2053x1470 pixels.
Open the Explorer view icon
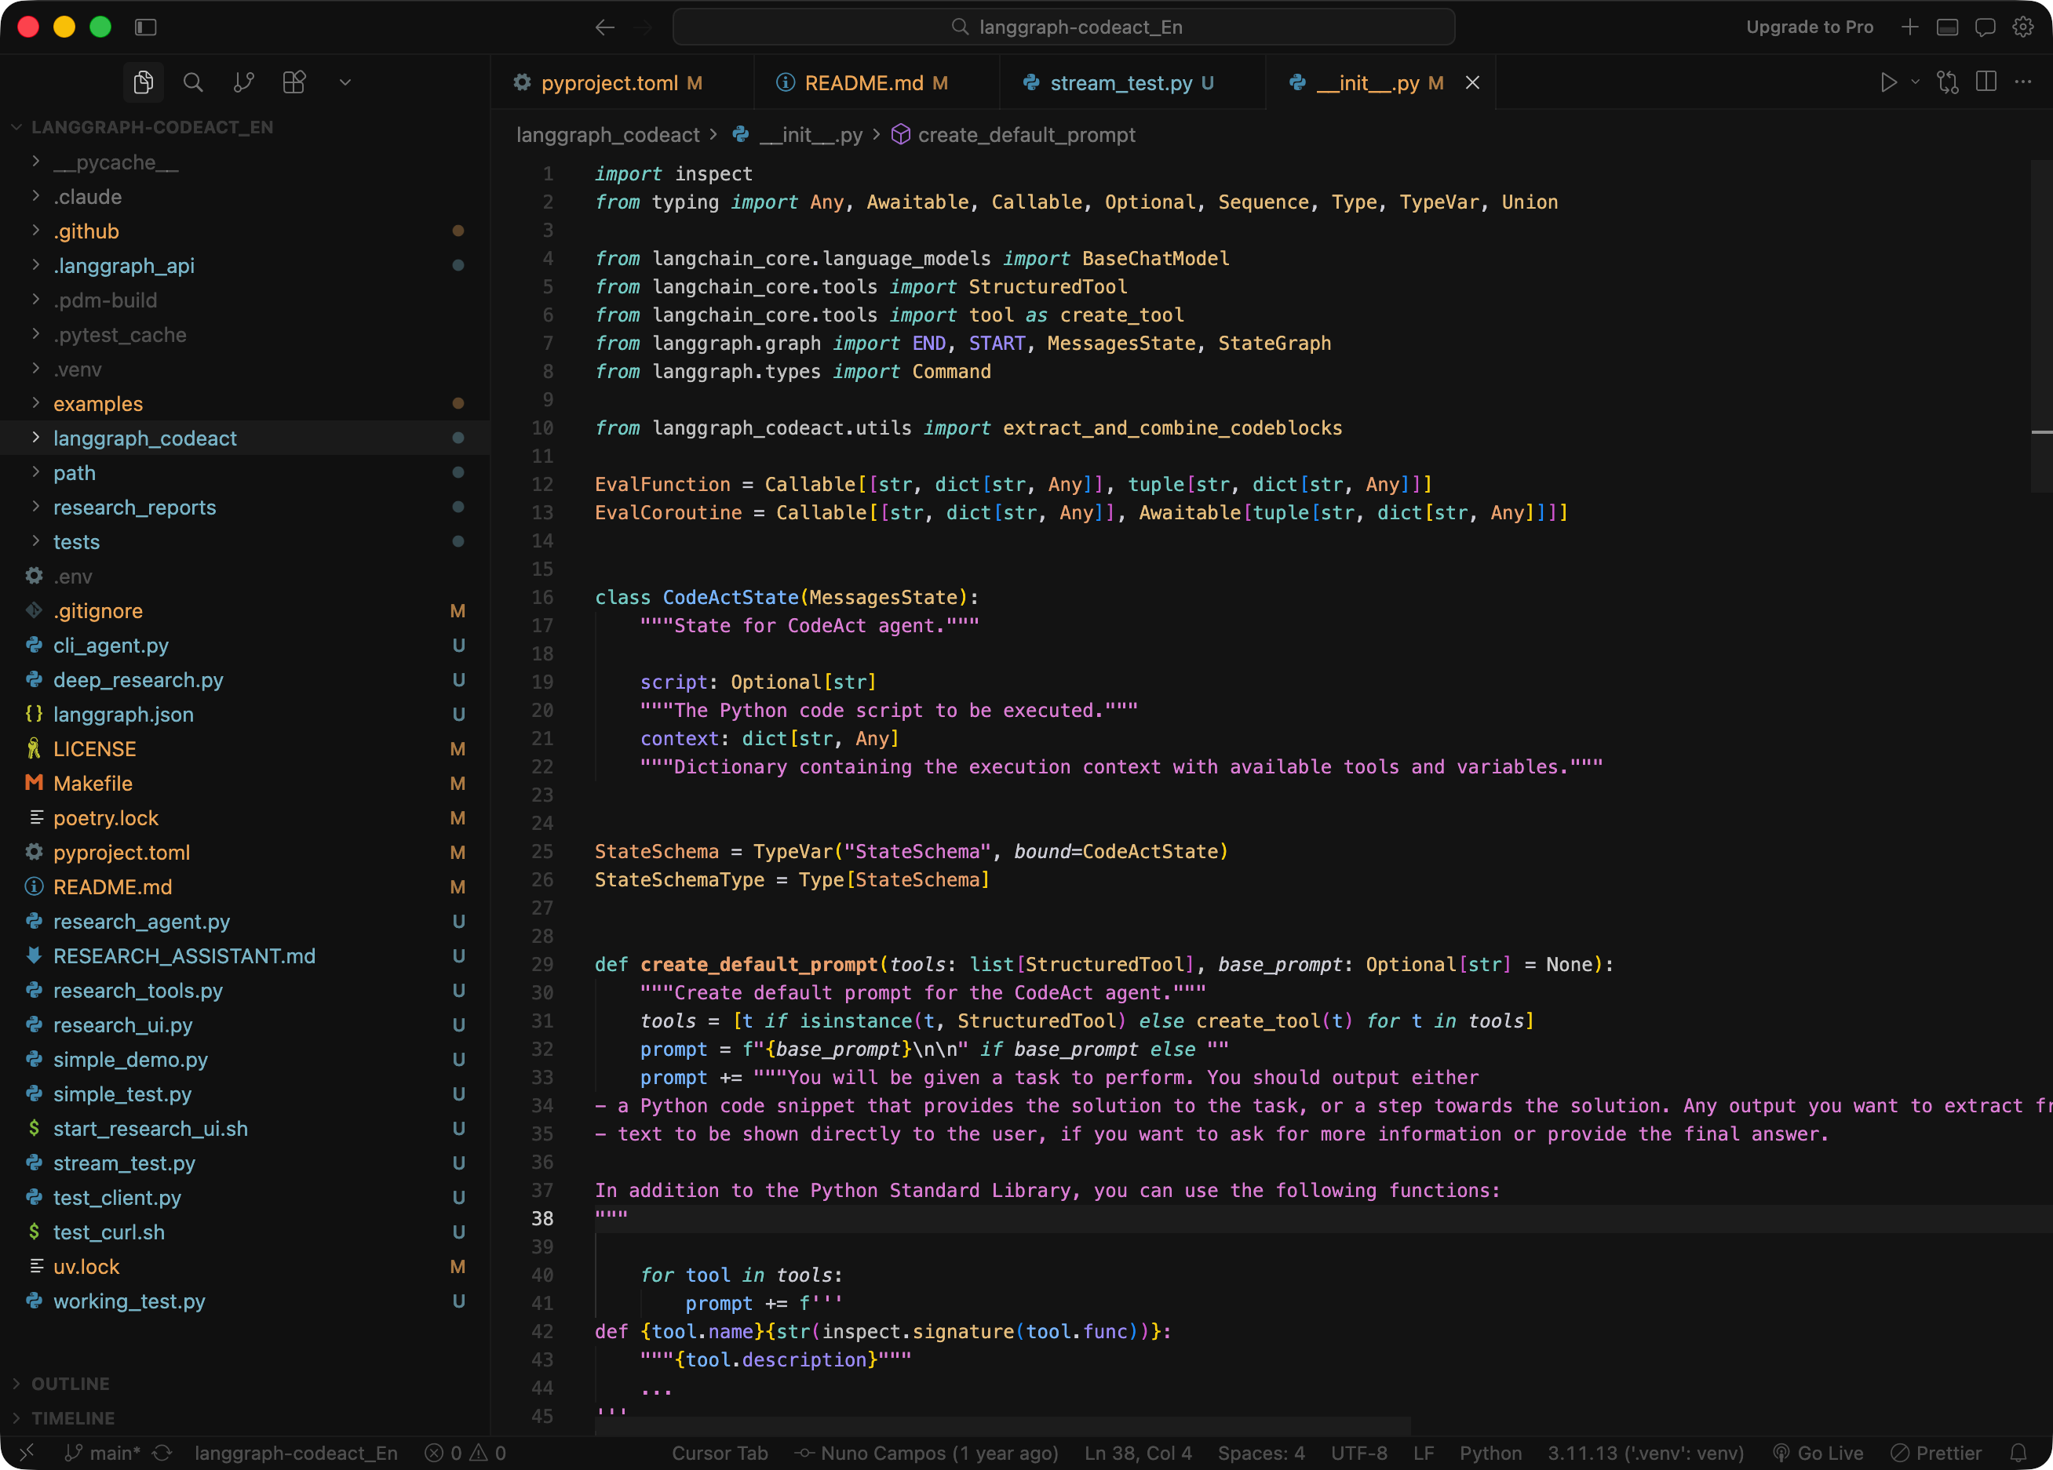[x=143, y=82]
